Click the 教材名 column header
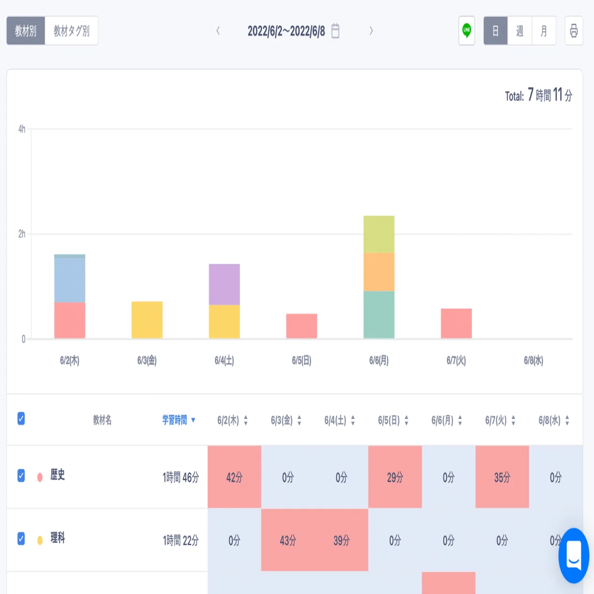The width and height of the screenshot is (594, 594). tap(102, 420)
